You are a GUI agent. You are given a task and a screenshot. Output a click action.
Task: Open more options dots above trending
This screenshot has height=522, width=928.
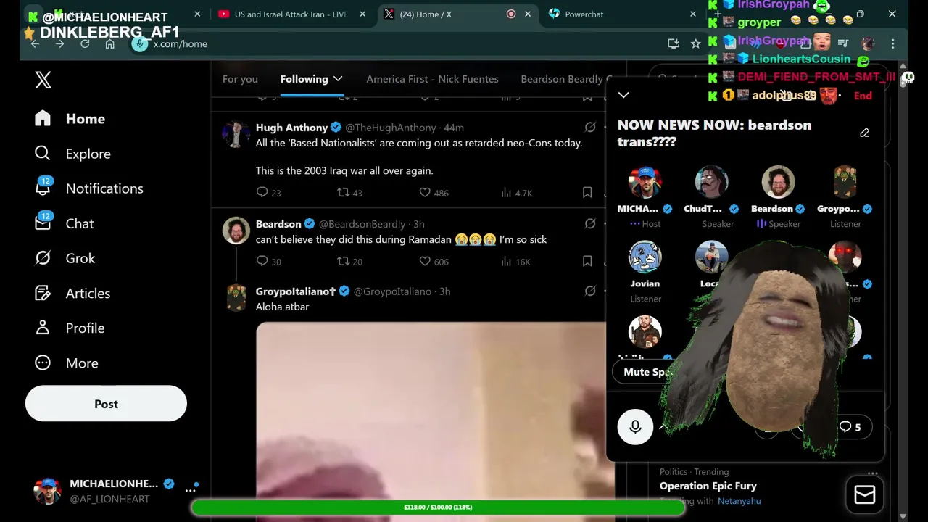pos(872,473)
